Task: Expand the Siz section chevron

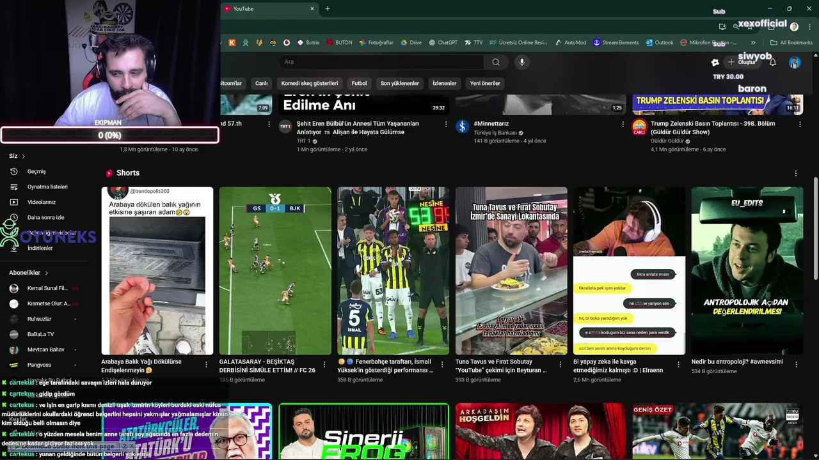Action: coord(24,156)
